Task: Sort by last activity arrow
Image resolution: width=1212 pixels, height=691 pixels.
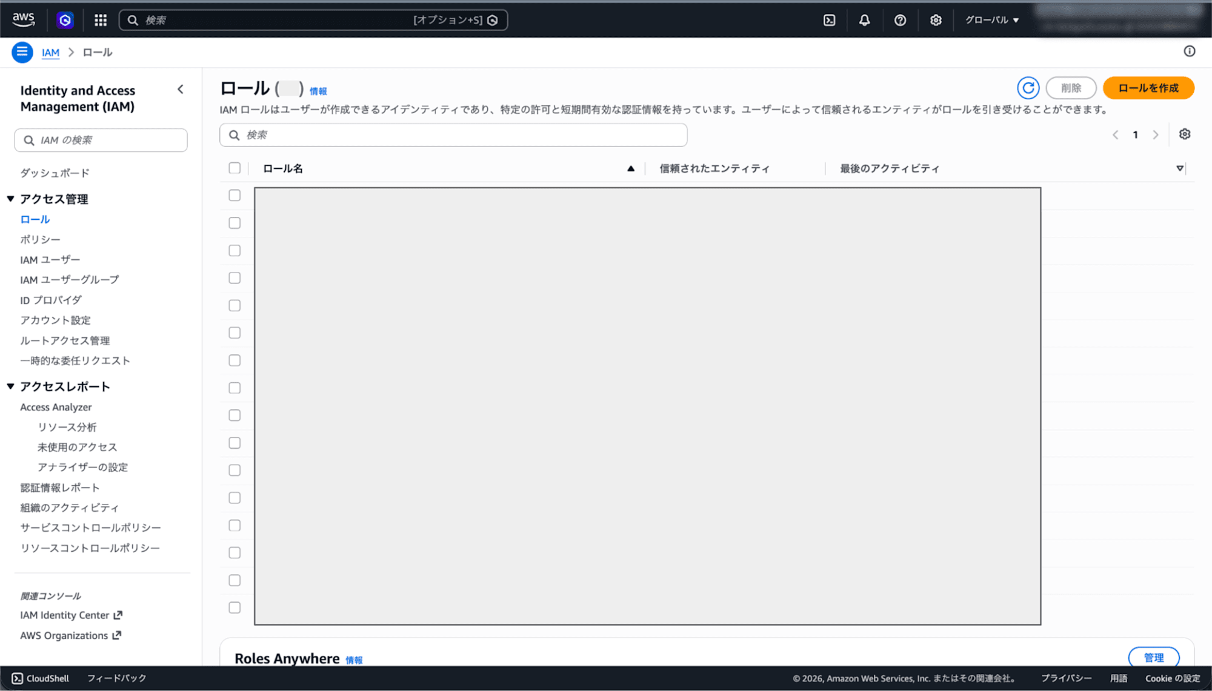Action: pyautogui.click(x=1180, y=168)
